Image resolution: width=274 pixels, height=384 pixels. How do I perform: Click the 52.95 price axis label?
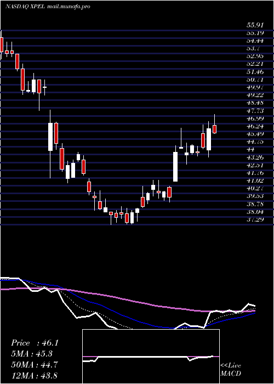[x=255, y=56]
